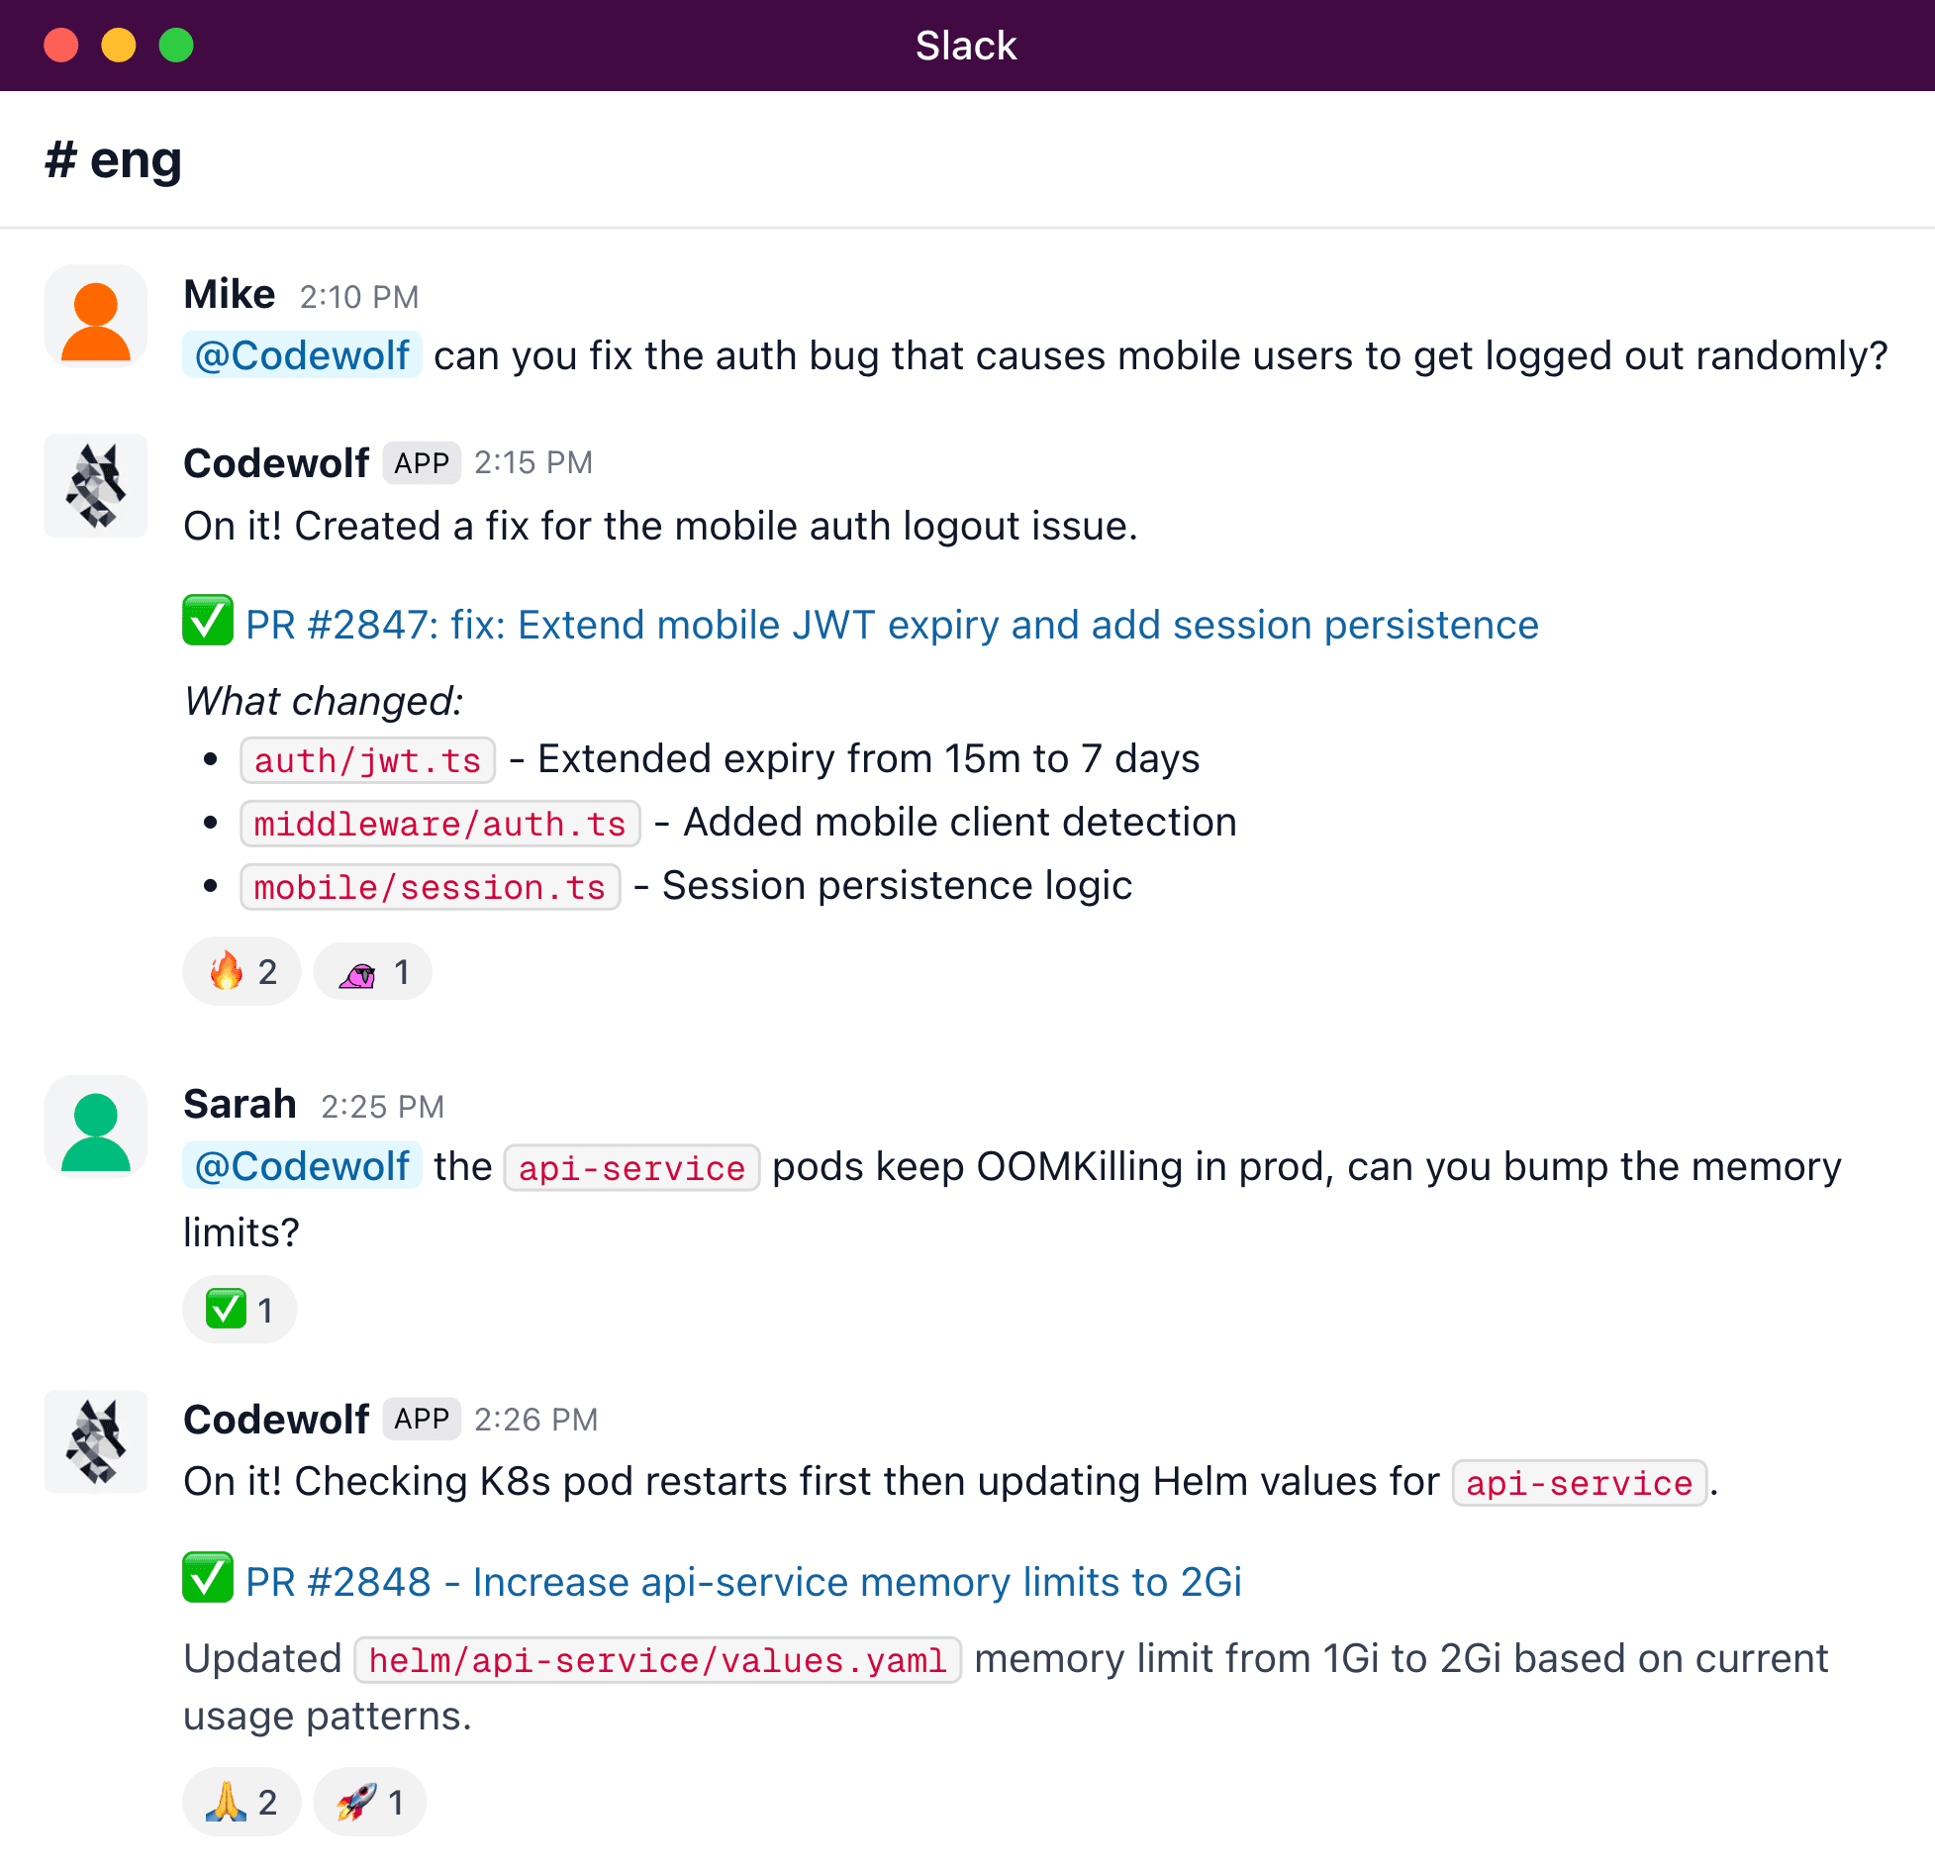Open Codewolf's avatar on the 2:26 PM message

point(96,1441)
